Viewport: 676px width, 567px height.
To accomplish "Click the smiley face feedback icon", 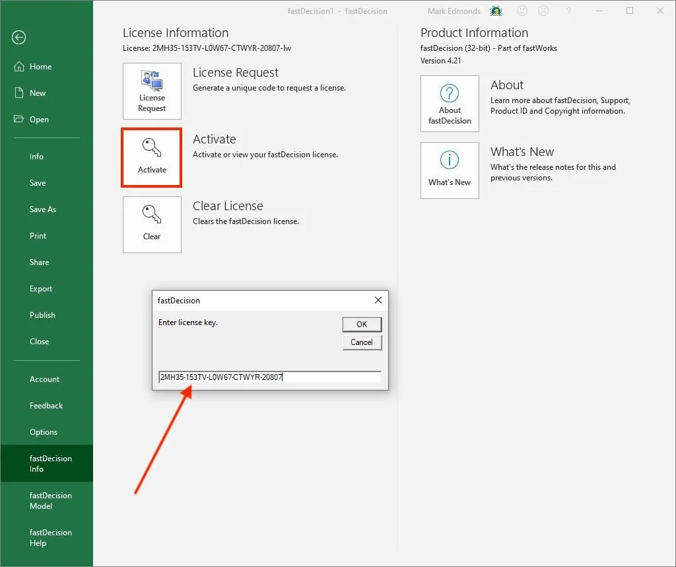I will [522, 11].
